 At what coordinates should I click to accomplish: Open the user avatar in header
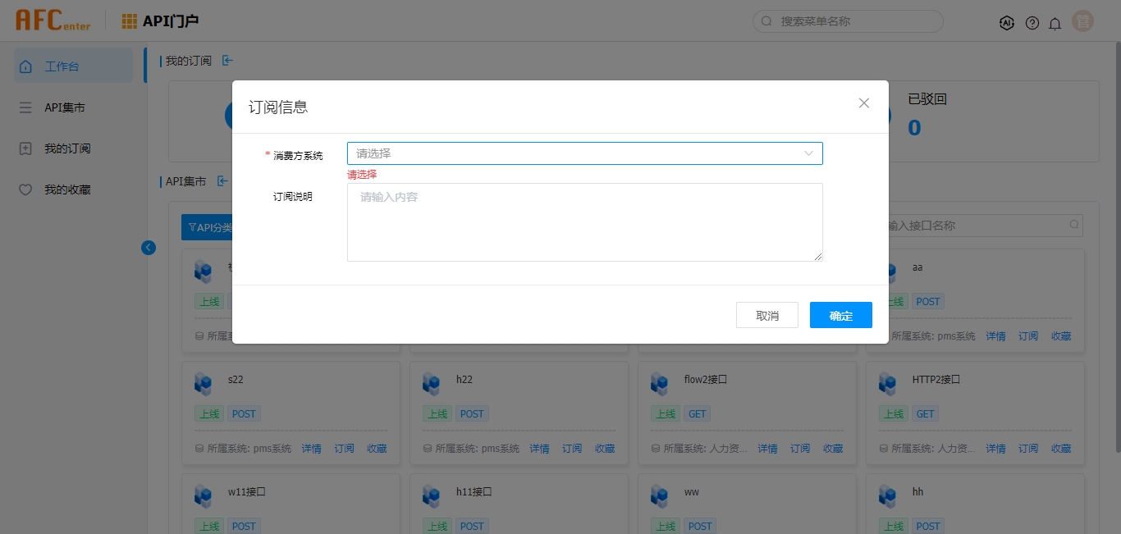tap(1082, 22)
